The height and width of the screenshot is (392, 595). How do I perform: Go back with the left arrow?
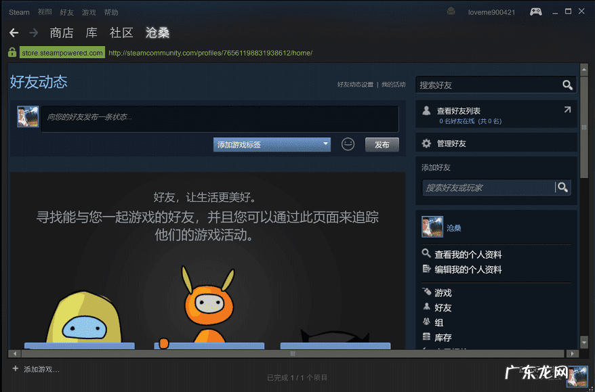click(x=14, y=33)
